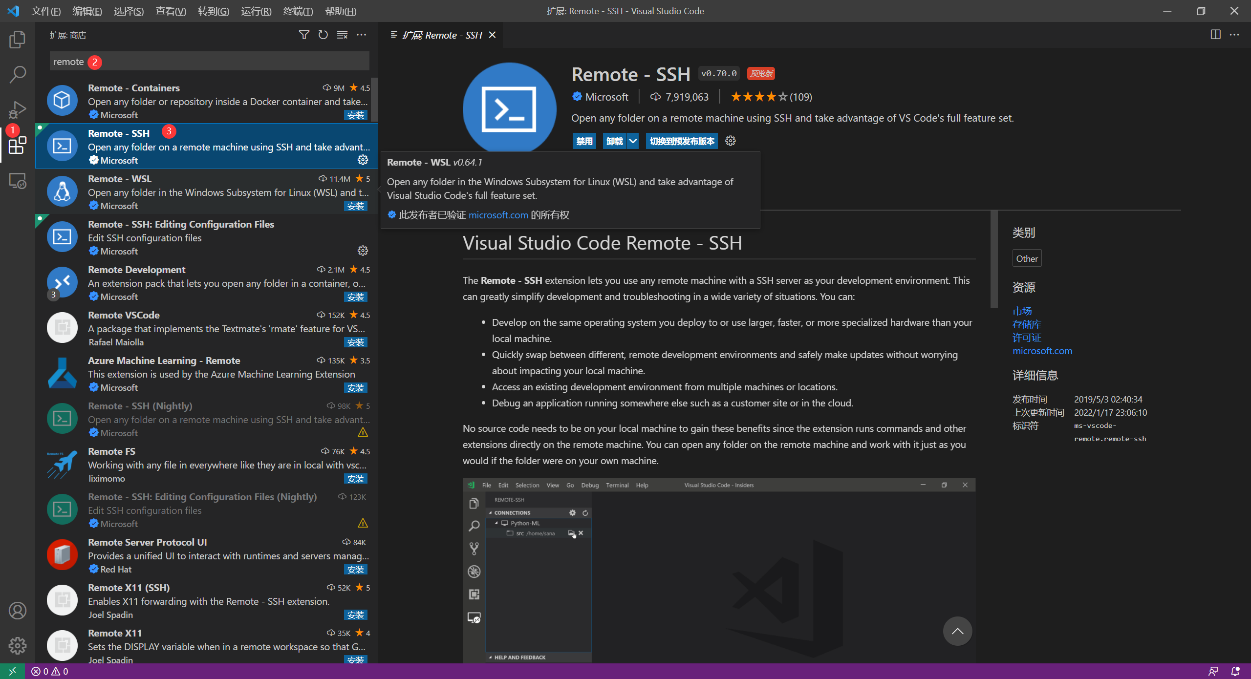Open the Search view in activity bar
This screenshot has height=679, width=1251.
coord(18,75)
